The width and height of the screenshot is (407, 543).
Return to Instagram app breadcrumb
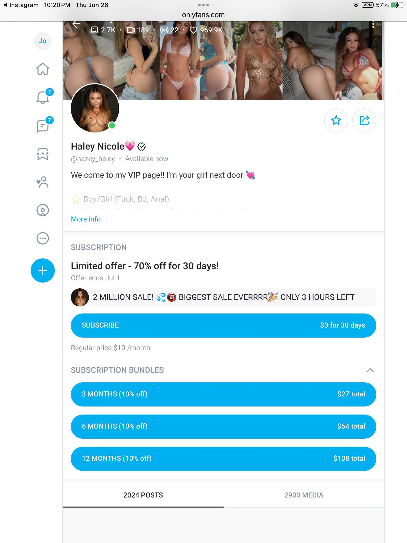pos(21,5)
